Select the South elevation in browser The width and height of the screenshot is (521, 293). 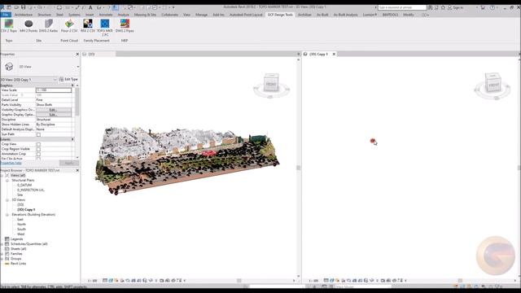pyautogui.click(x=21, y=230)
